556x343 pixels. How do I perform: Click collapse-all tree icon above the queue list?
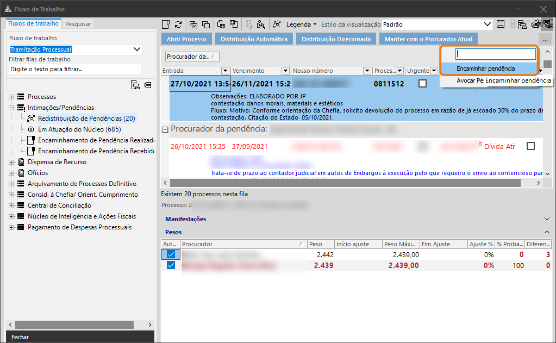[147, 85]
